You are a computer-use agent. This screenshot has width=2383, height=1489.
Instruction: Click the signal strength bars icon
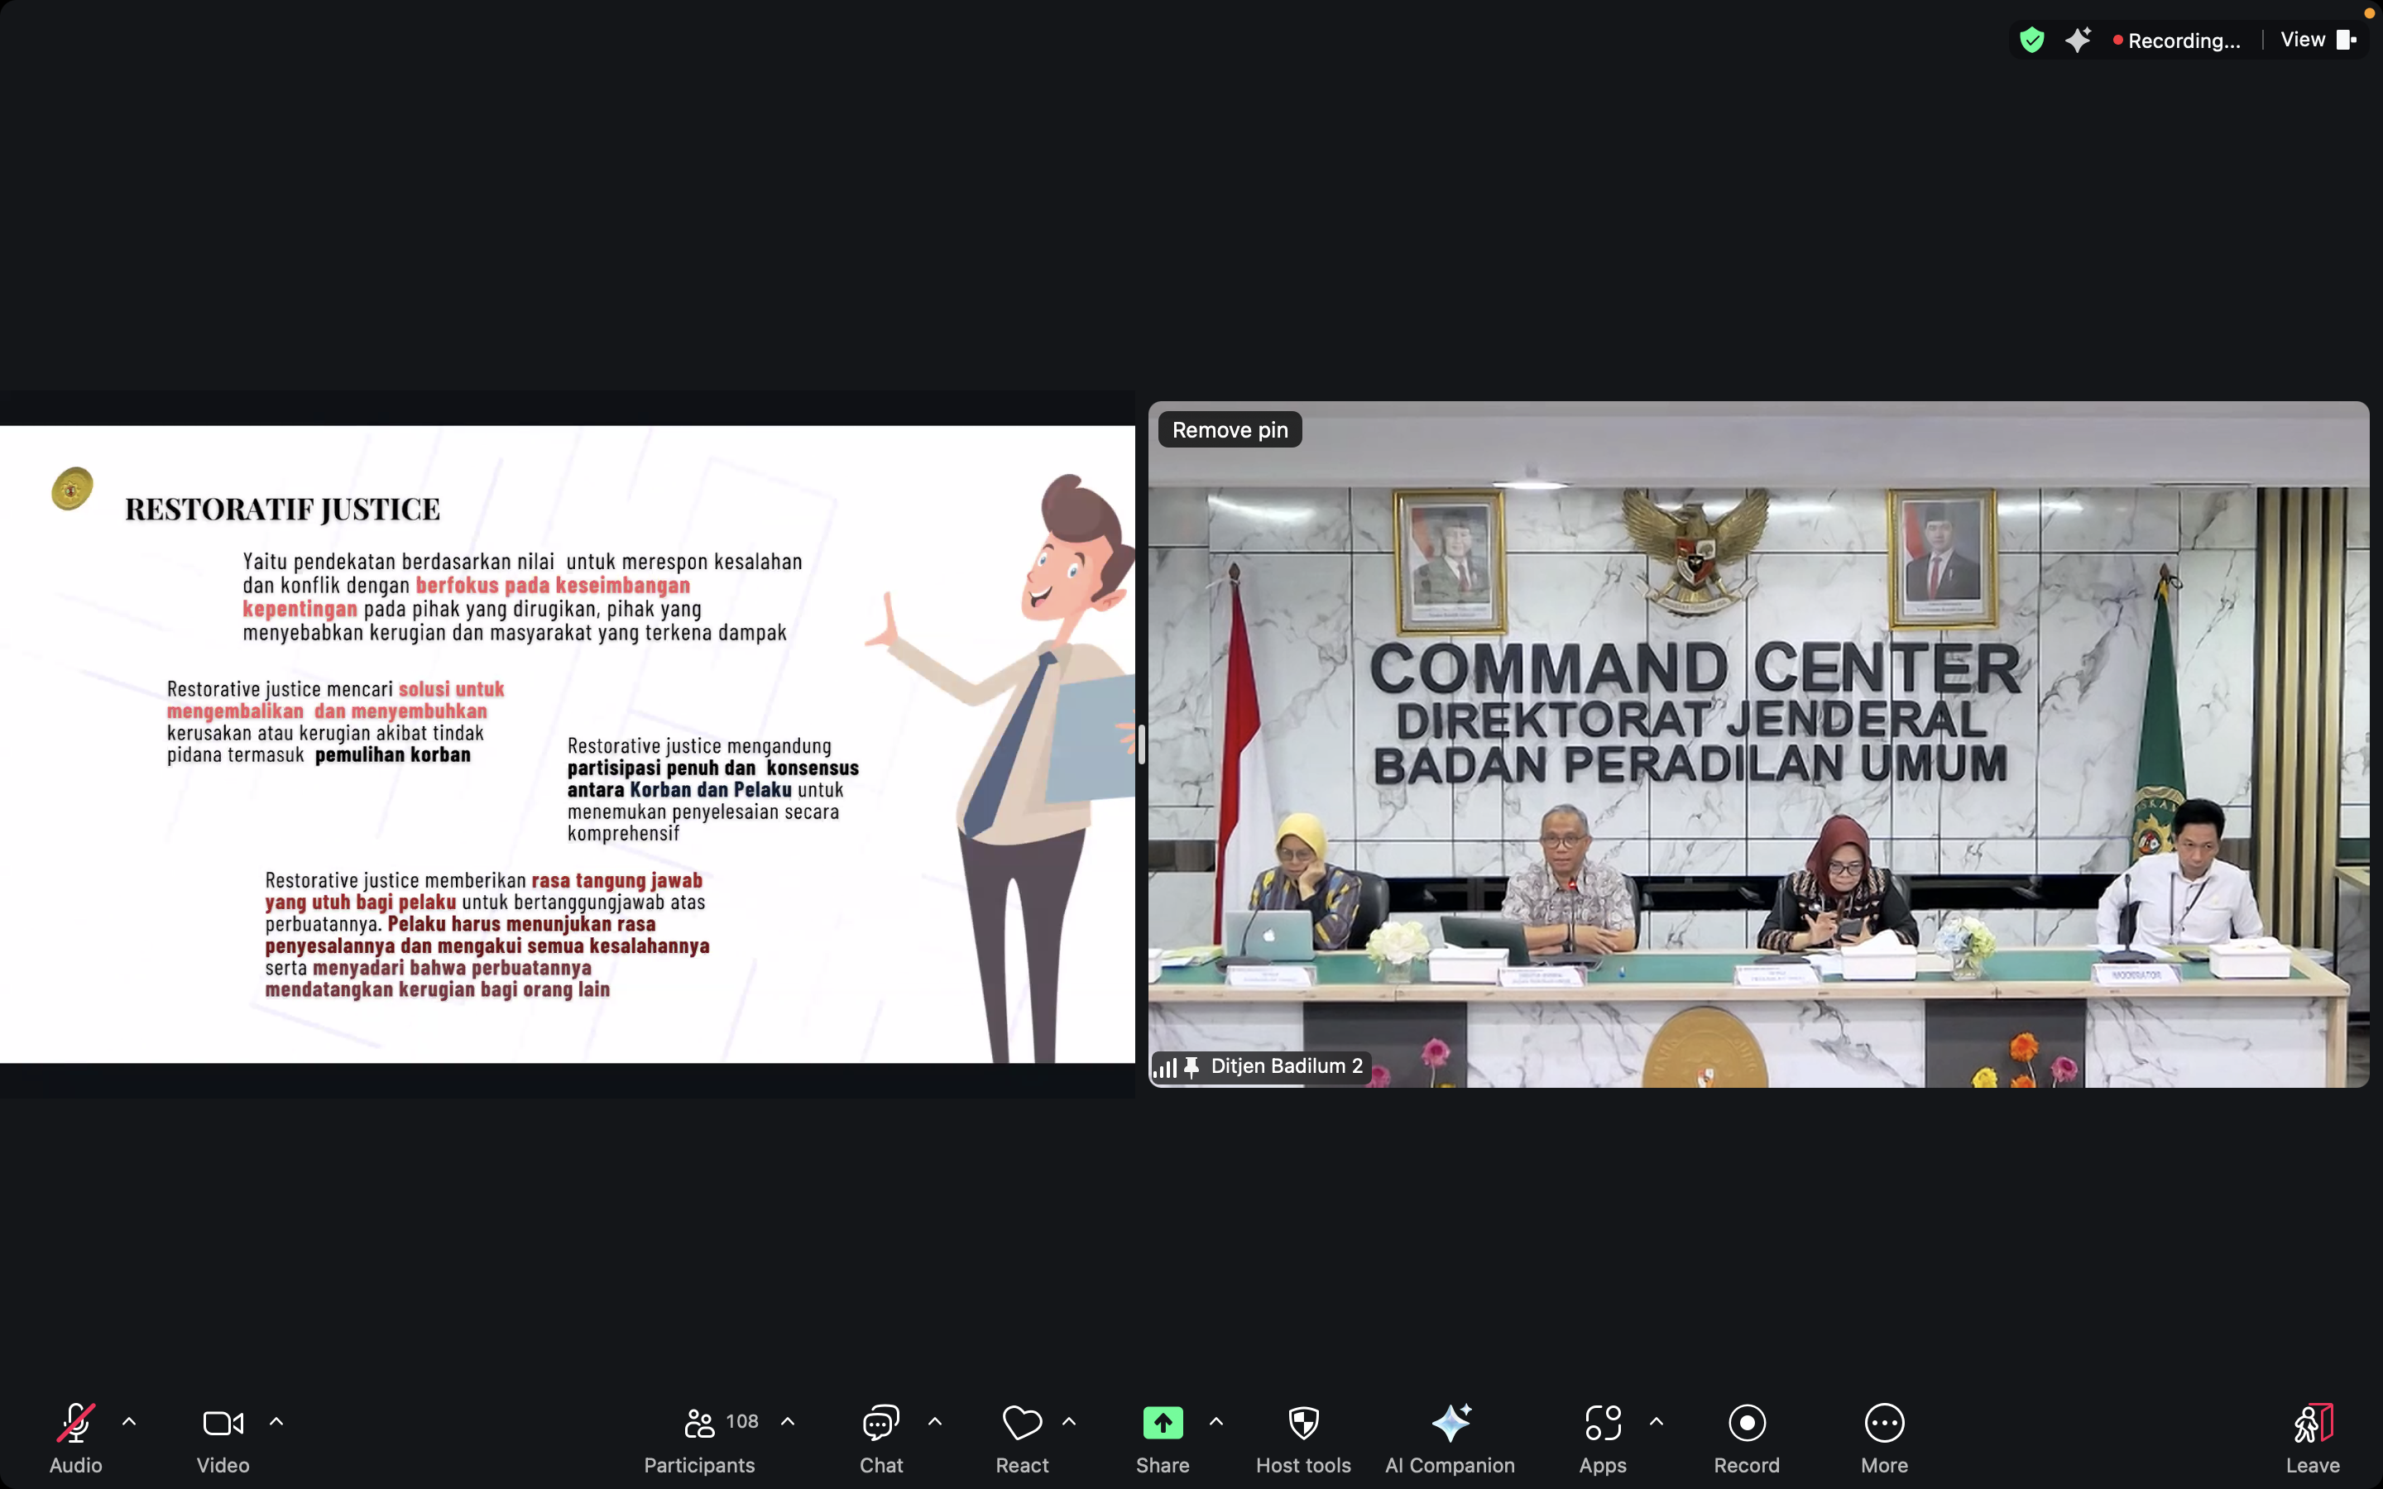(1165, 1067)
